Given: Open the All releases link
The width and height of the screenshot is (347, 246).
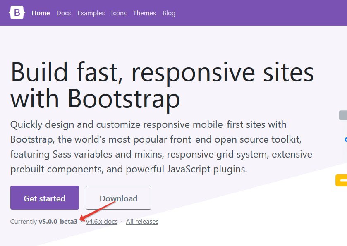Looking at the screenshot, I should [142, 221].
